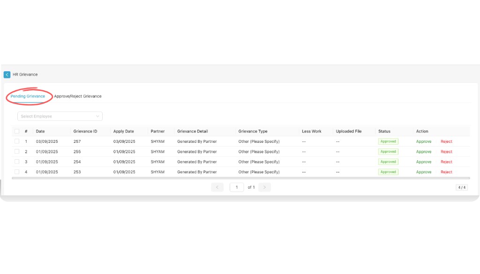Check the checkbox for grievance 257
480x274 pixels.
coord(17,141)
